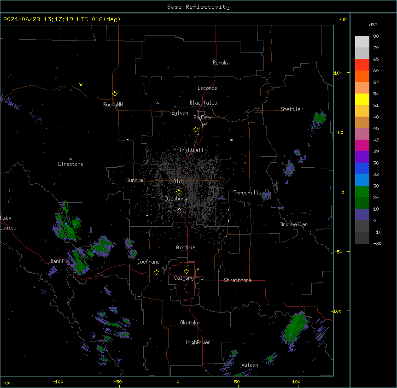Select the Sundre label
Image resolution: width=397 pixels, height=388 pixels.
pos(134,180)
